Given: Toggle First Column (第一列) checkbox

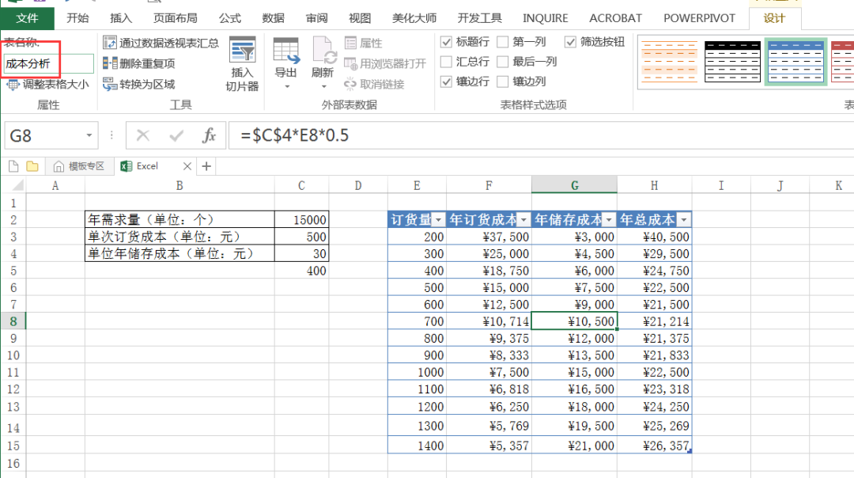Looking at the screenshot, I should click(x=503, y=42).
